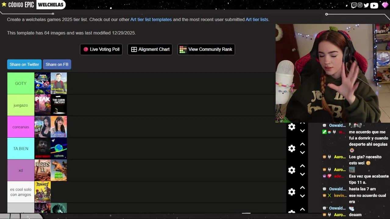The height and width of the screenshot is (219, 390).
Task: Click the cyan TA BIEN tier label
Action: (21, 149)
